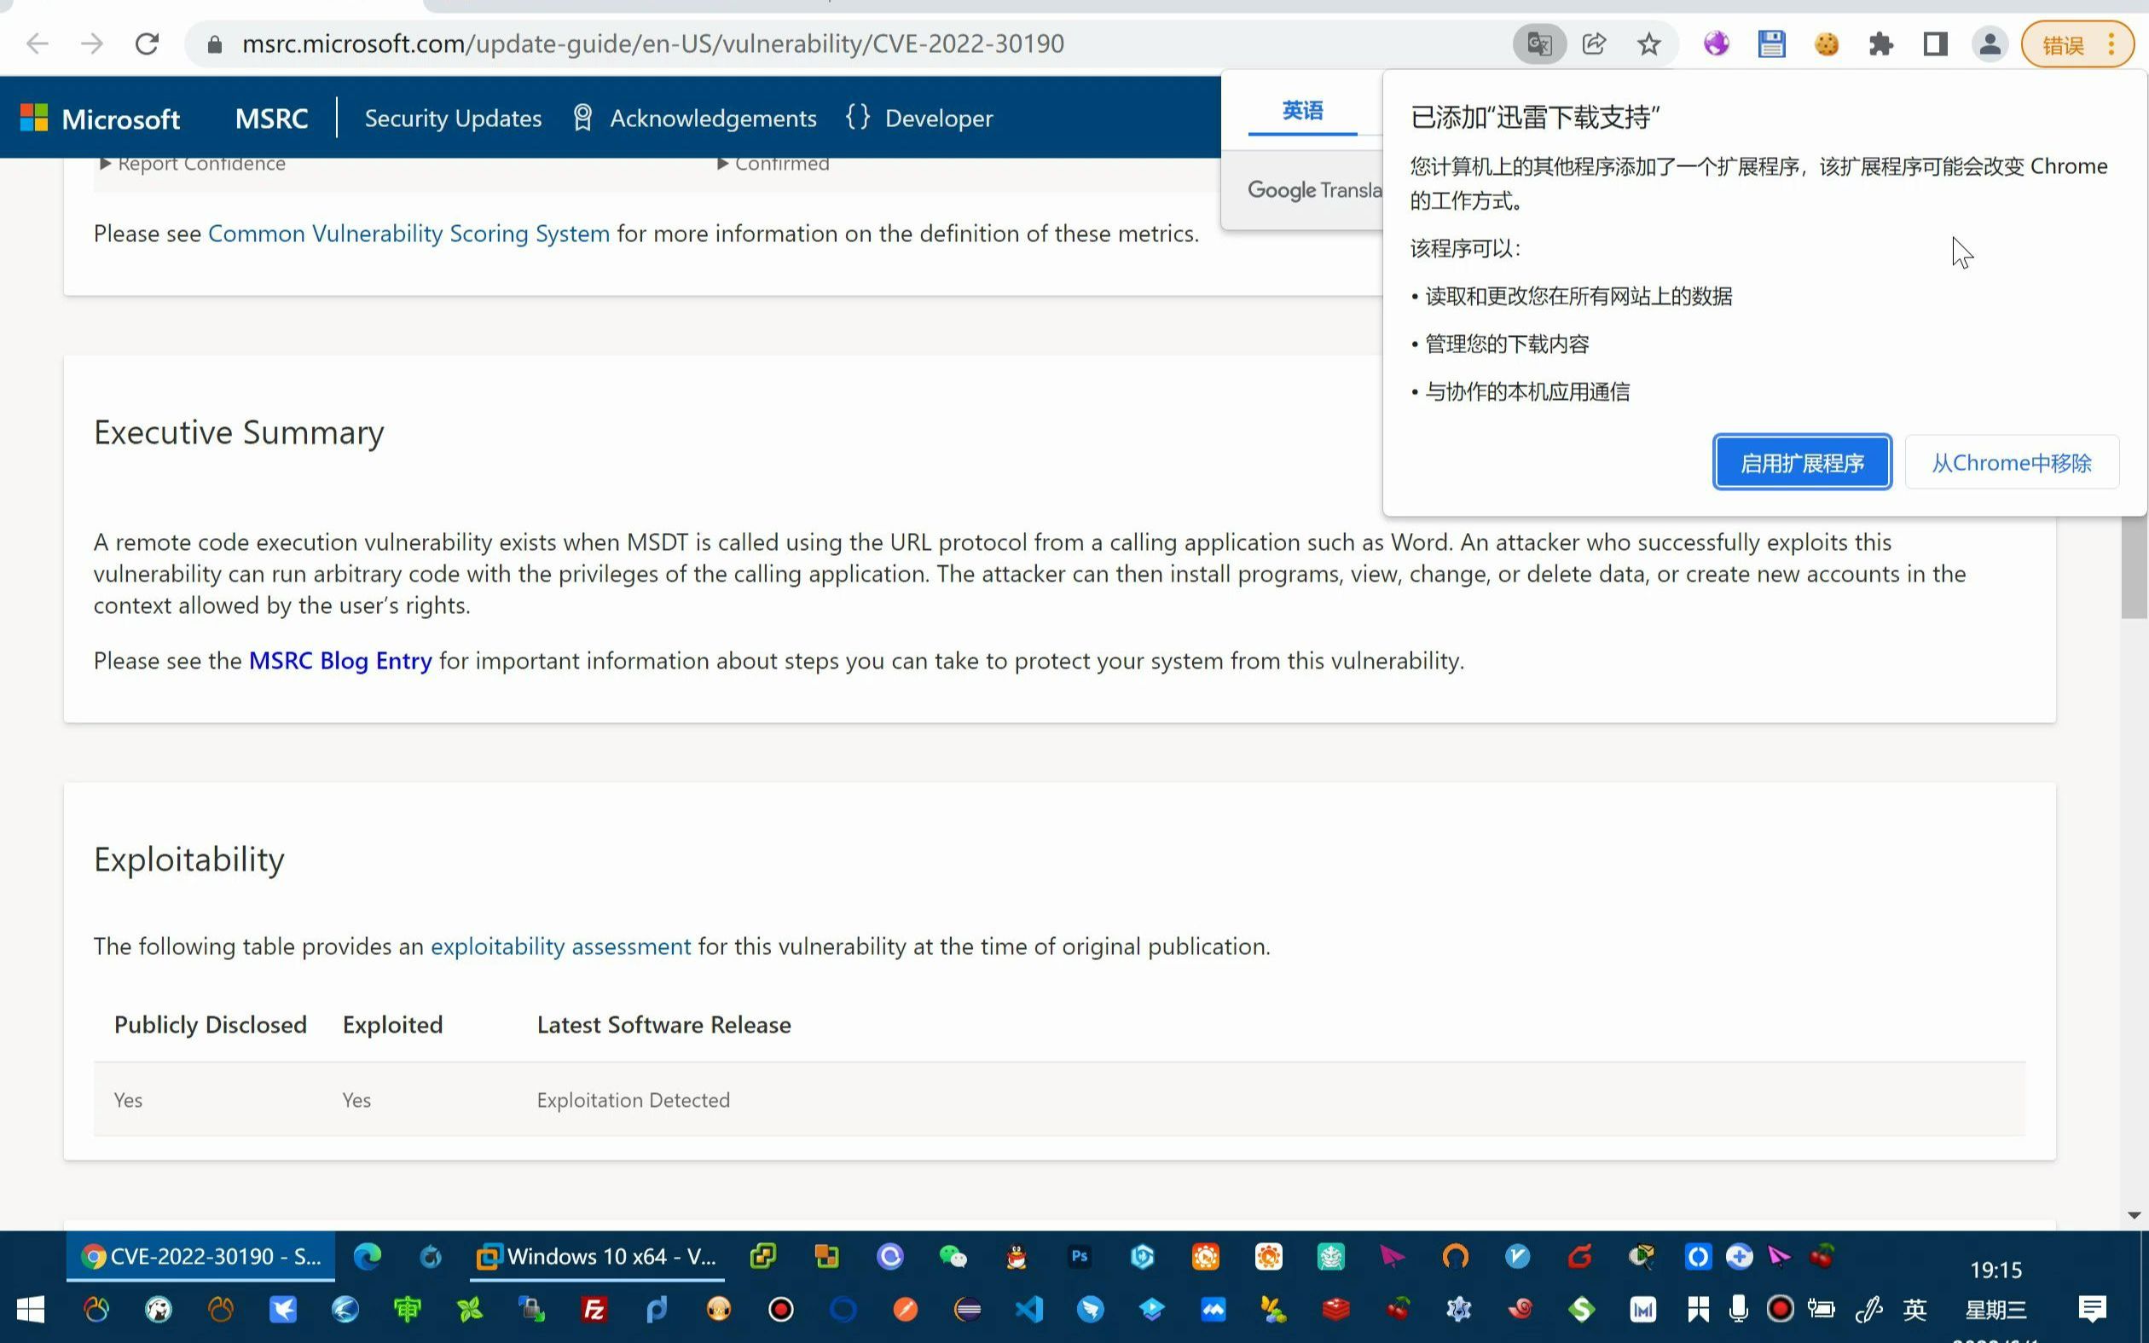Open the Chrome profile avatar

1990,43
